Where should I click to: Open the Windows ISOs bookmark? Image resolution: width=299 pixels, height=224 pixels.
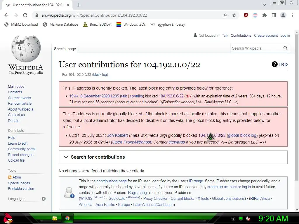pyautogui.click(x=131, y=24)
